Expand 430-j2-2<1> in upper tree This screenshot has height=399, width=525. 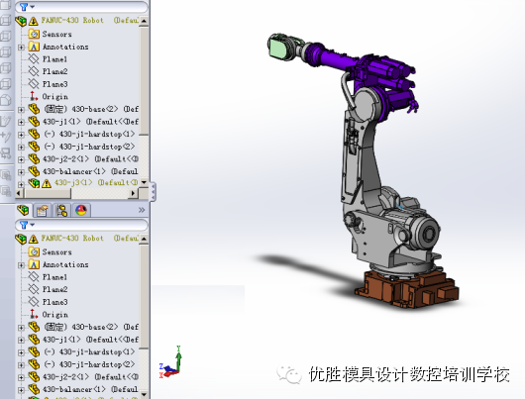pyautogui.click(x=21, y=159)
